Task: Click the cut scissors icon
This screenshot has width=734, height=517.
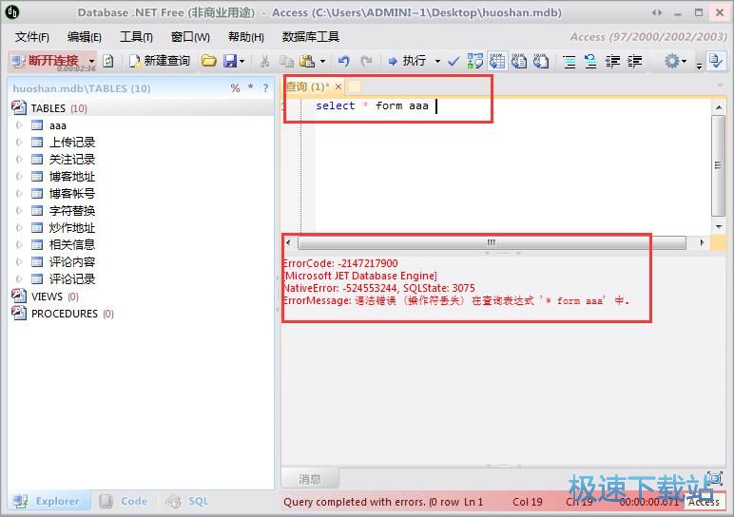Action: pyautogui.click(x=264, y=61)
